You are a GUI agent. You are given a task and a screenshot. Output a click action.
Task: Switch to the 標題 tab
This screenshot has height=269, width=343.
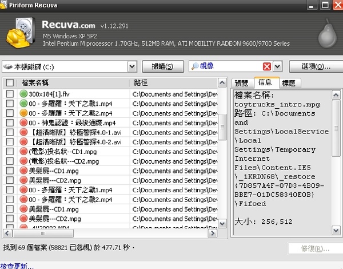pos(289,83)
